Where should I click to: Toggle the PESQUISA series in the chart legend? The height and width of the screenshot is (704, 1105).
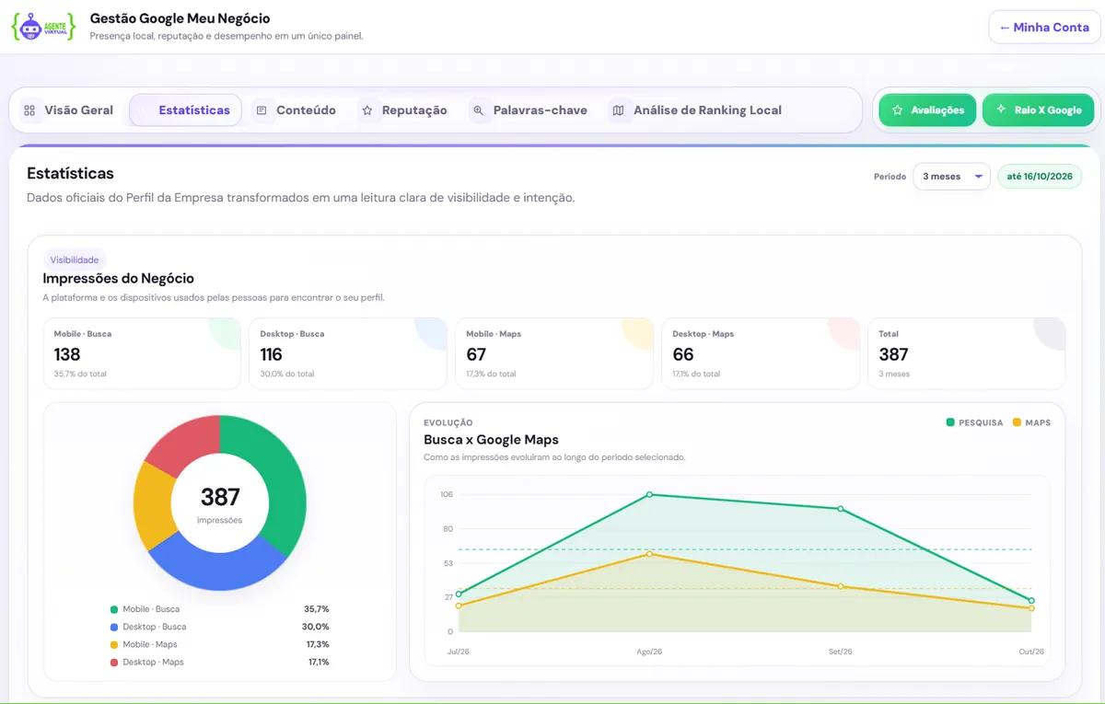974,422
